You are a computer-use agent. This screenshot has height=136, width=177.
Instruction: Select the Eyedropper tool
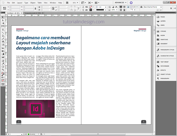[x=3, y=64]
